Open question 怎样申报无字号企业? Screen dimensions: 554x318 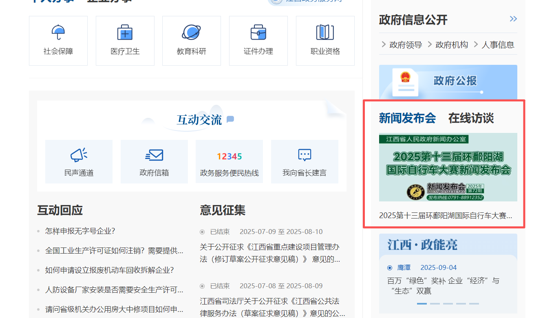(80, 231)
